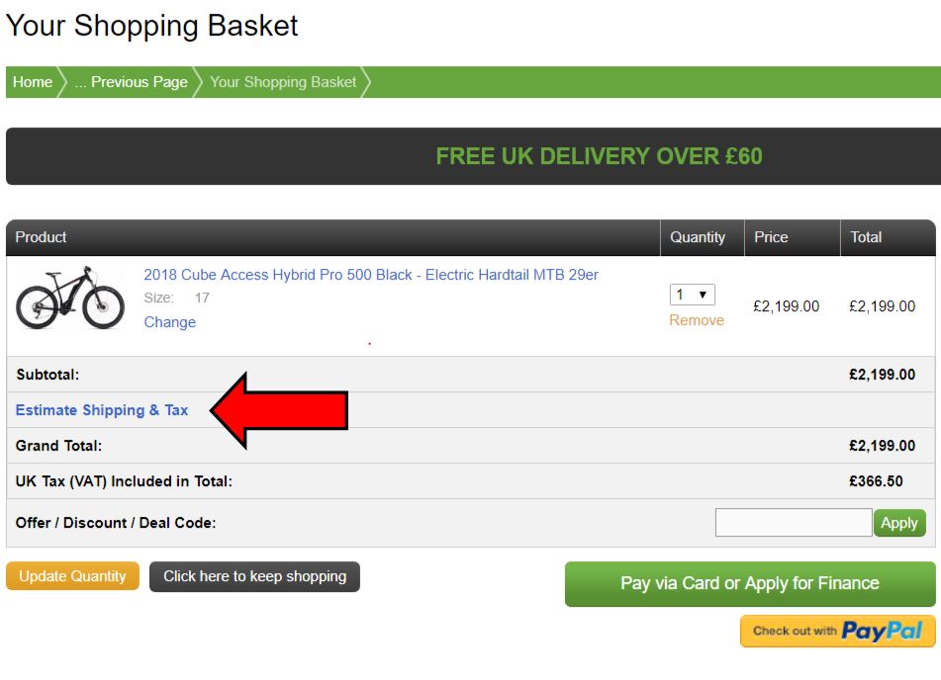Image resolution: width=941 pixels, height=680 pixels.
Task: Click here to keep shopping button
Action: [x=254, y=576]
